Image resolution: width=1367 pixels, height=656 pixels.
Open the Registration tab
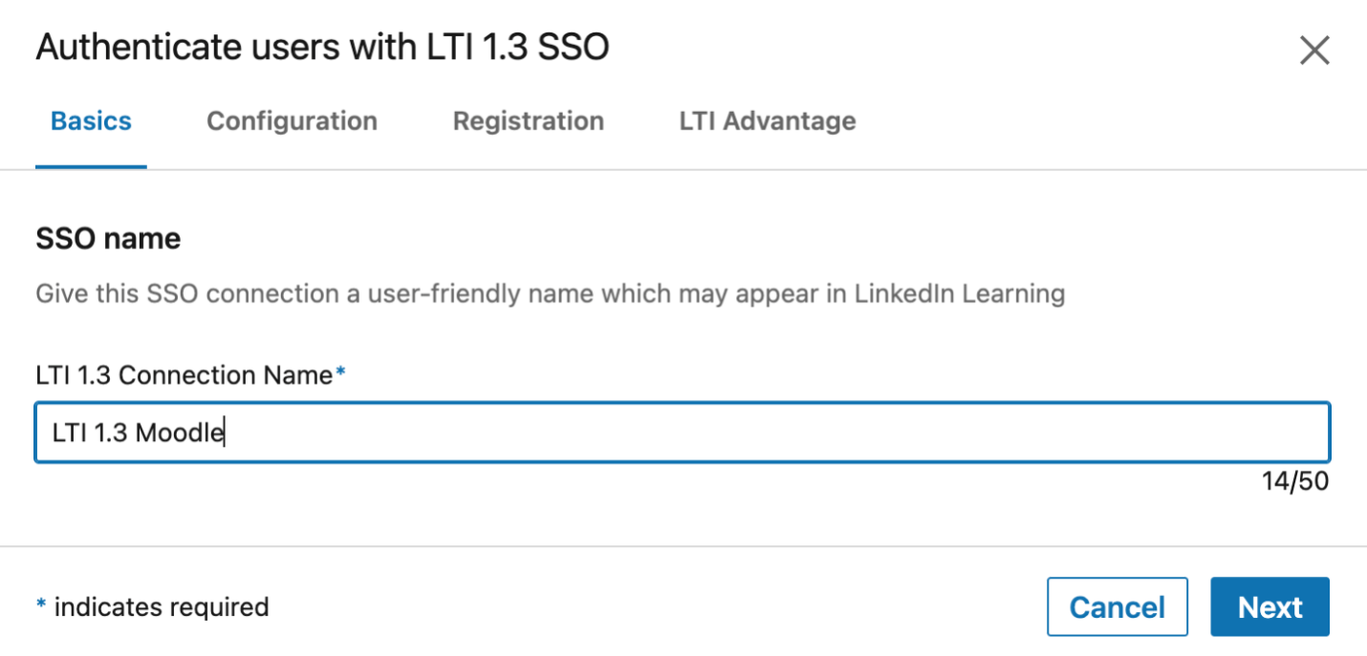pyautogui.click(x=528, y=121)
